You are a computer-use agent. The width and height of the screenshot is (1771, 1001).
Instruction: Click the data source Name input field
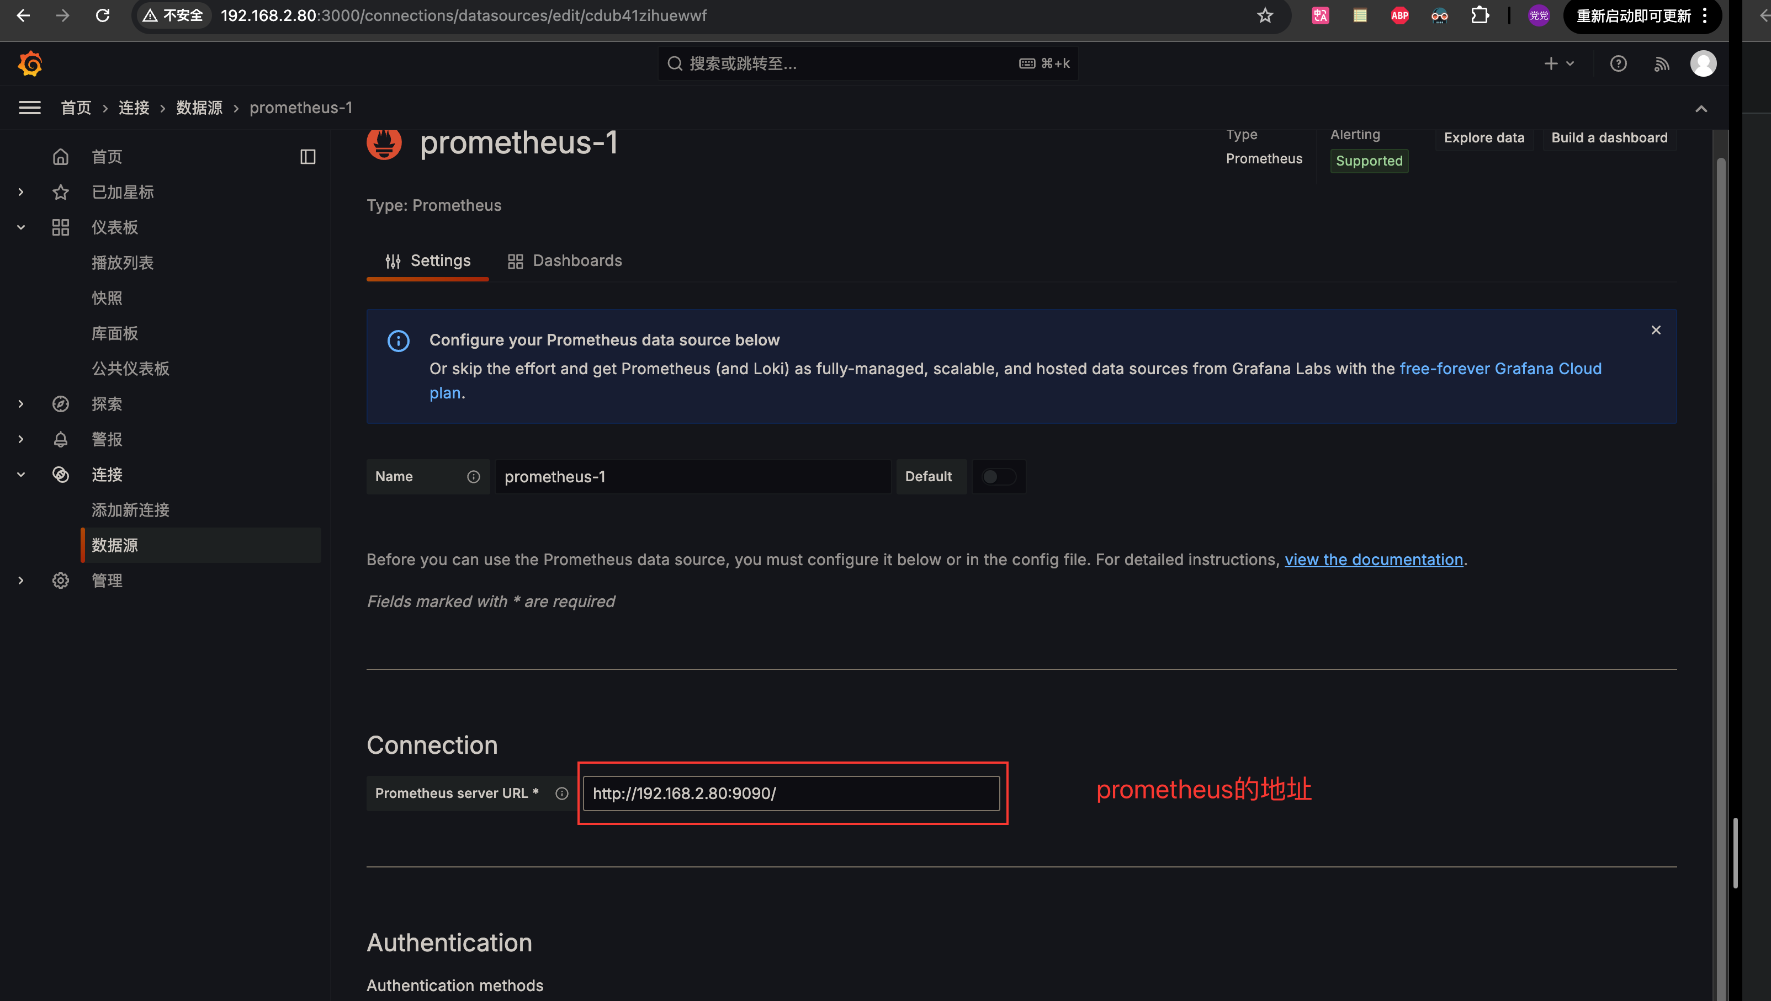(693, 476)
